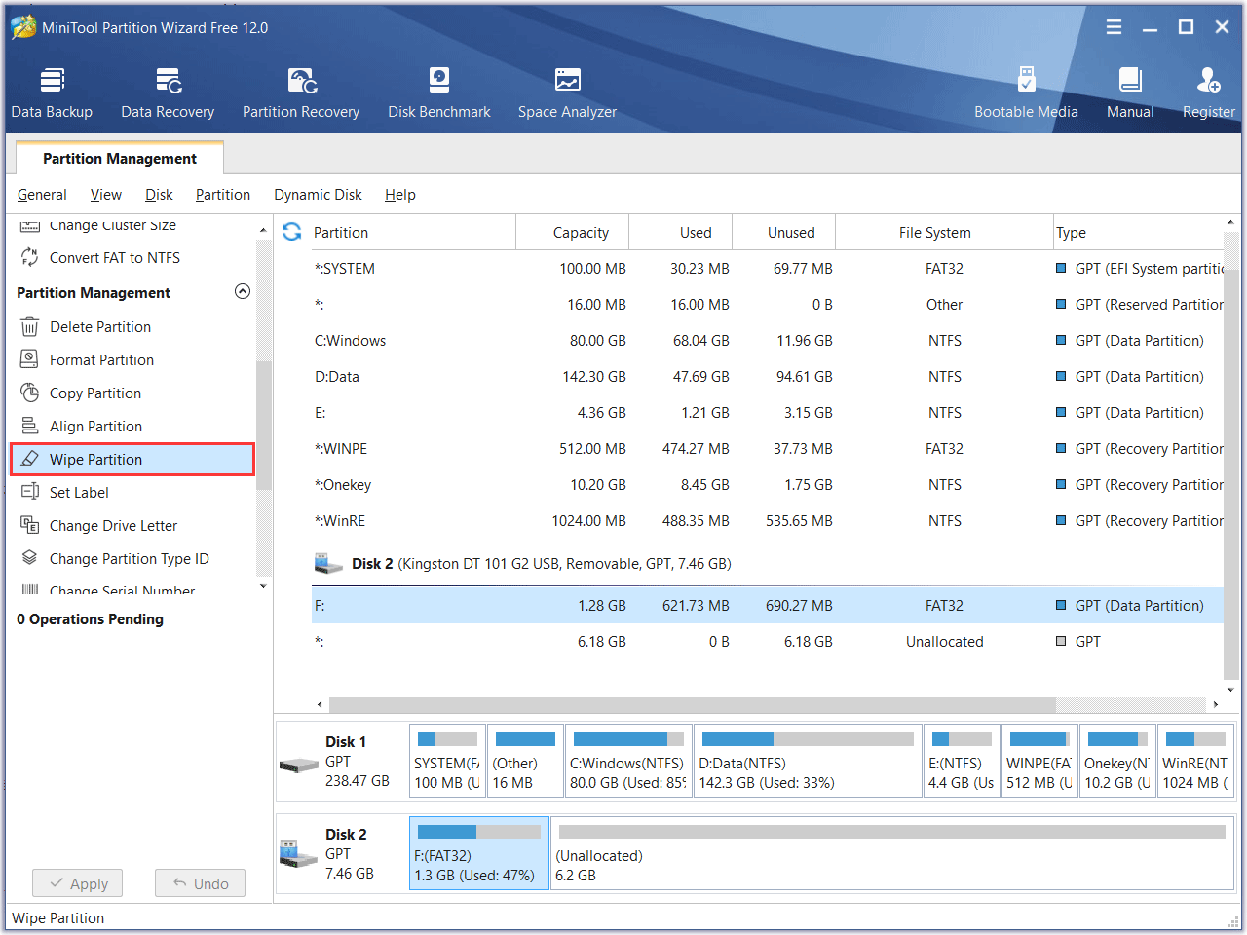Click the WinRE 1024 MB block in disk map
This screenshot has width=1247, height=935.
pos(1195,761)
